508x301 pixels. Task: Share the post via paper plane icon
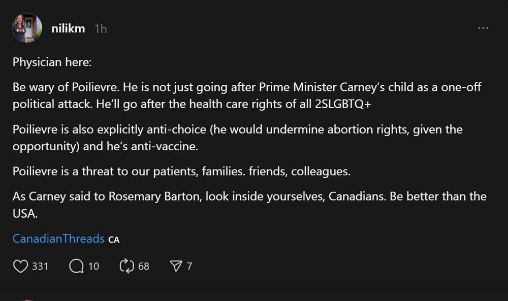(176, 266)
